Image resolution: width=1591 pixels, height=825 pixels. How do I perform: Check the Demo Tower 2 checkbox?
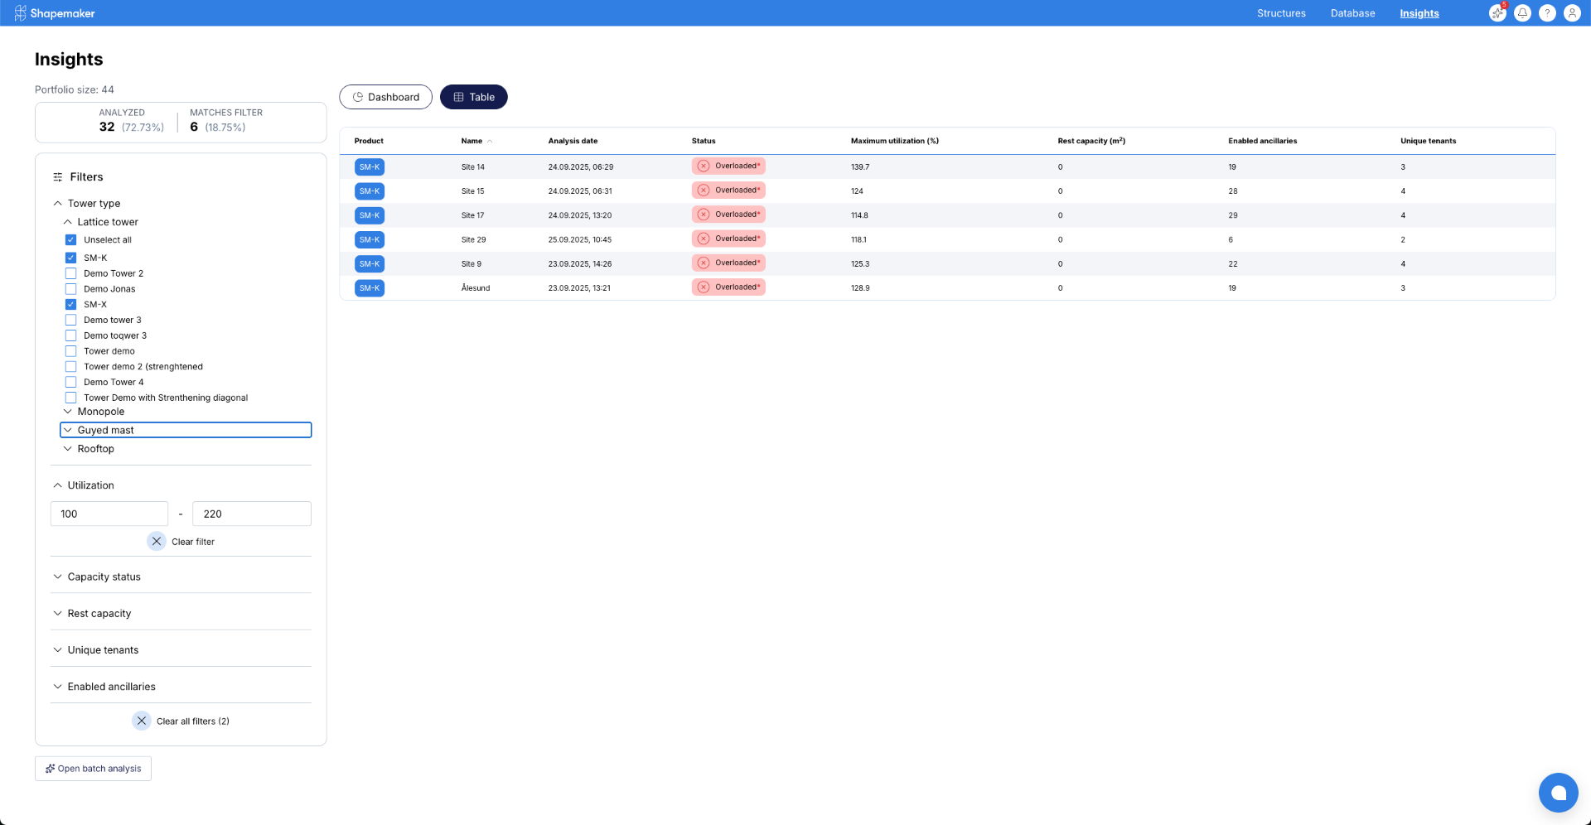(x=70, y=273)
